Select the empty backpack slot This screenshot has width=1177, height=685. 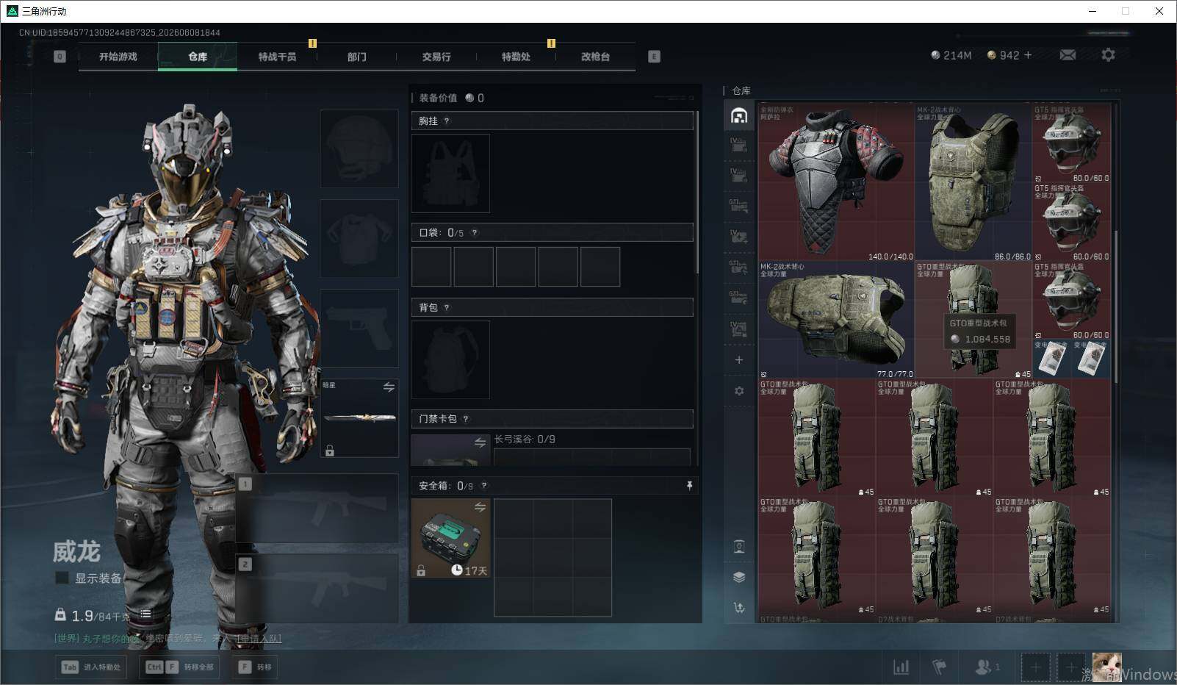pyautogui.click(x=450, y=360)
